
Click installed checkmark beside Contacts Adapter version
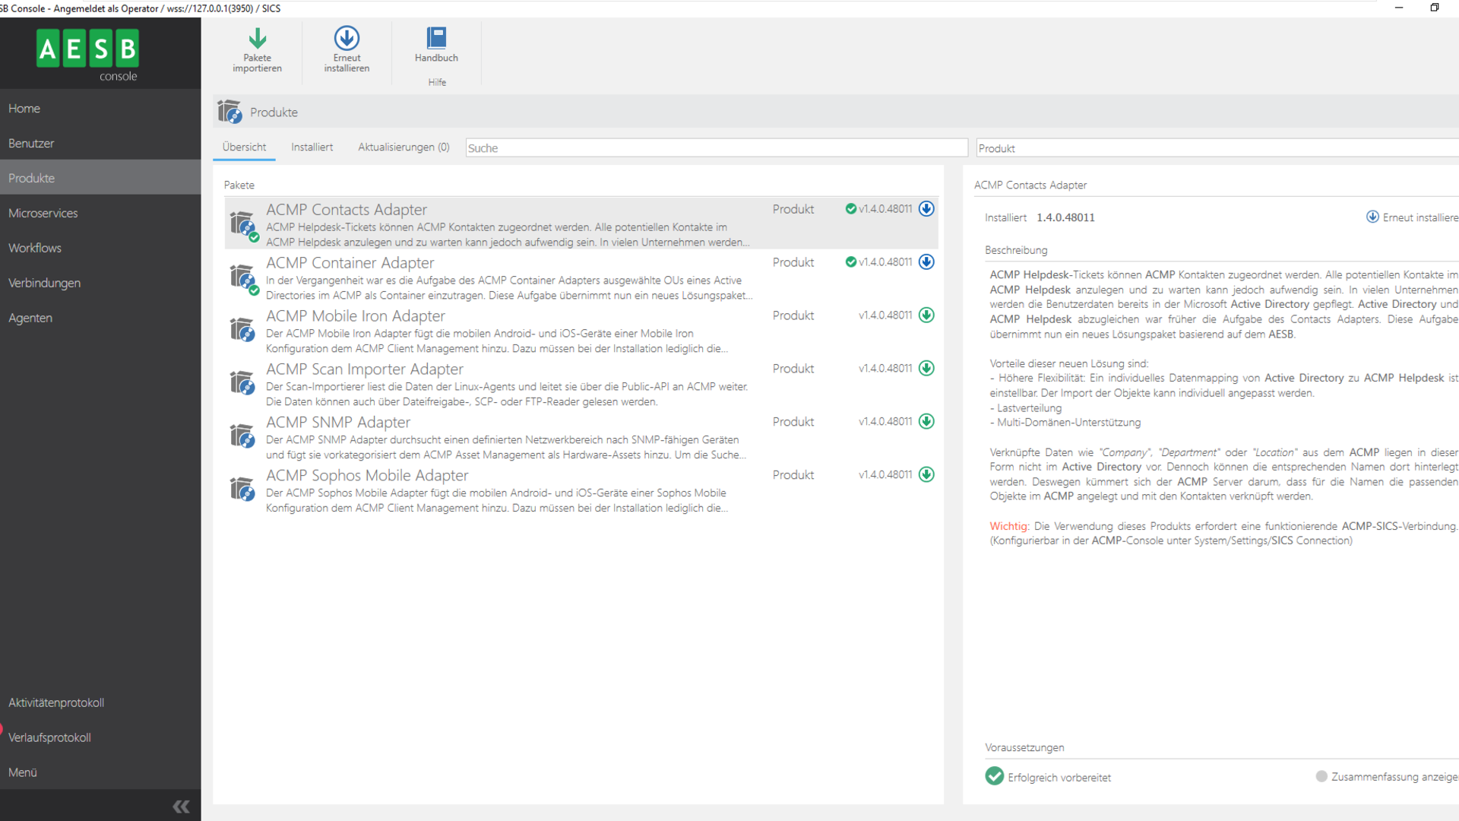(x=851, y=209)
